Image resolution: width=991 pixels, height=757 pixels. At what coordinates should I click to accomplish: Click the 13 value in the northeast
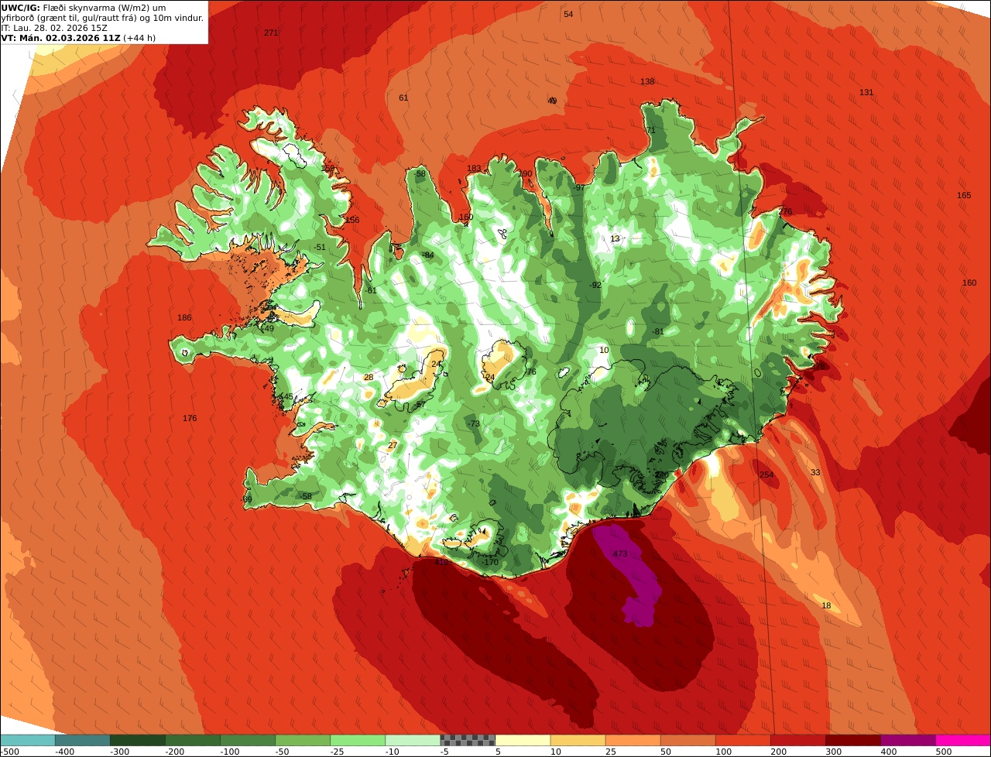(x=615, y=238)
